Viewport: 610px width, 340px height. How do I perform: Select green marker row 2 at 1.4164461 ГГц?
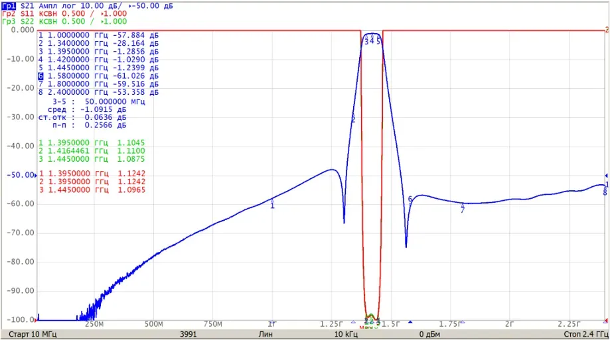92,150
